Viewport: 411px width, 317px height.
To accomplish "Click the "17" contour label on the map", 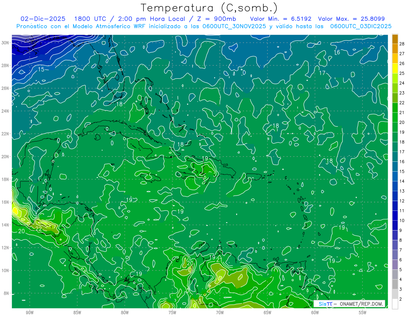I will 322,73.
